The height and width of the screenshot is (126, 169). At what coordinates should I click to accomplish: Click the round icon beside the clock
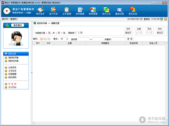pos(162,19)
